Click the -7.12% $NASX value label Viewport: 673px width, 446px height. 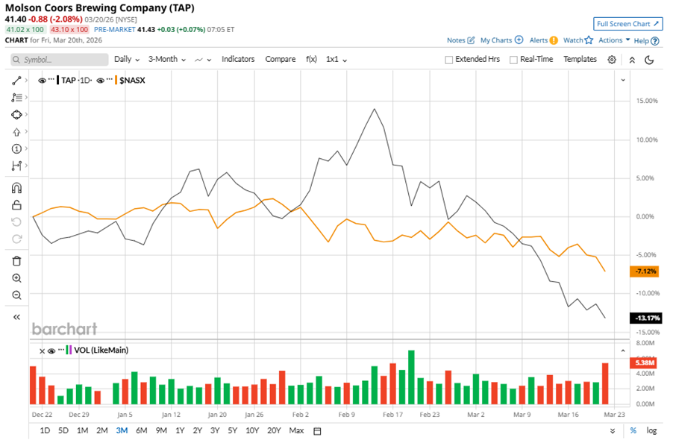(x=644, y=271)
